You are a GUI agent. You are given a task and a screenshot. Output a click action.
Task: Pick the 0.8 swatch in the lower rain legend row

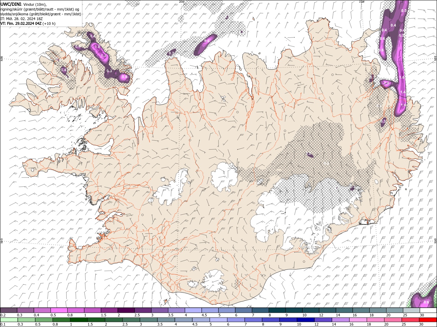point(62,320)
